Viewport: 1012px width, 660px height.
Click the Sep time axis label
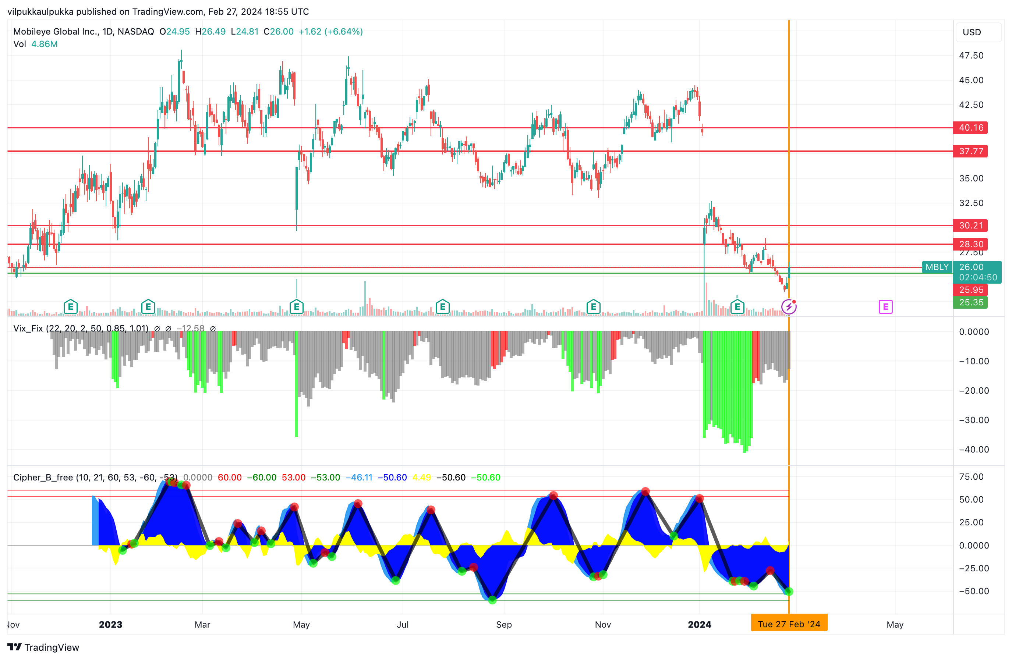coord(504,624)
